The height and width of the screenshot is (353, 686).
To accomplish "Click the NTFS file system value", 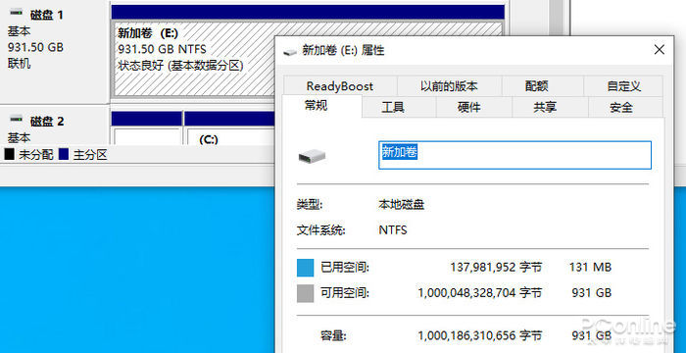I will pos(393,229).
